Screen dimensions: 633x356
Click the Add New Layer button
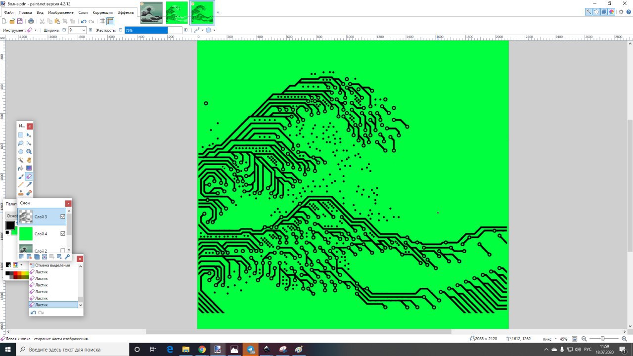(21, 257)
